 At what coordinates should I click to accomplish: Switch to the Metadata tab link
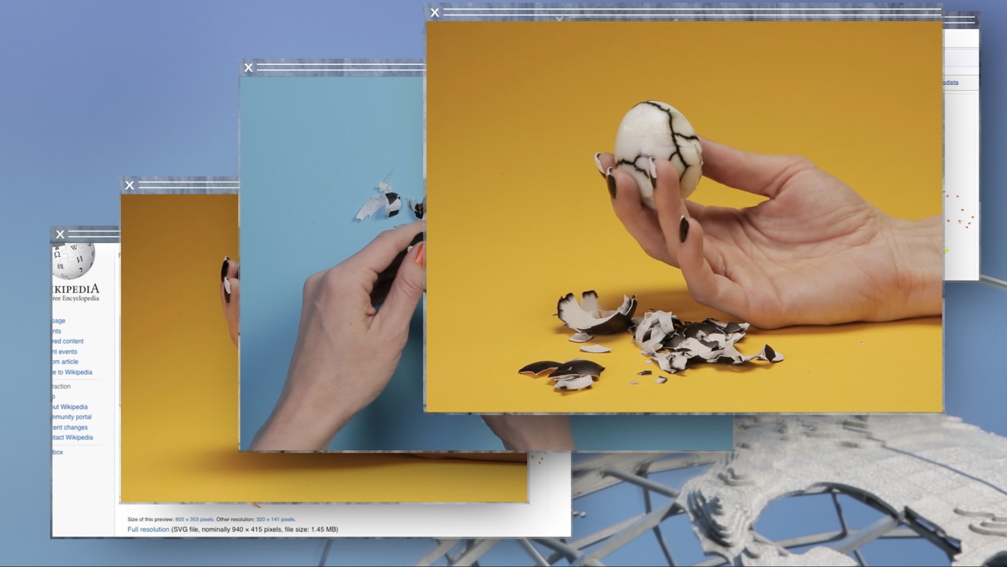[x=950, y=82]
